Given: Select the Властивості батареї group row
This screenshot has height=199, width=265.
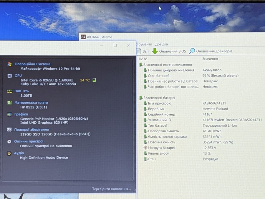Looking at the screenshot, I should point(159,98).
